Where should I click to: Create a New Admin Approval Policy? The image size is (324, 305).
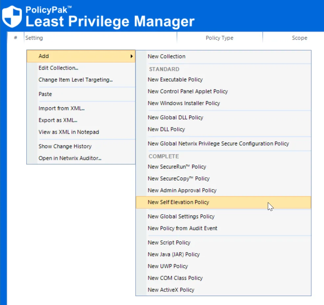click(182, 190)
